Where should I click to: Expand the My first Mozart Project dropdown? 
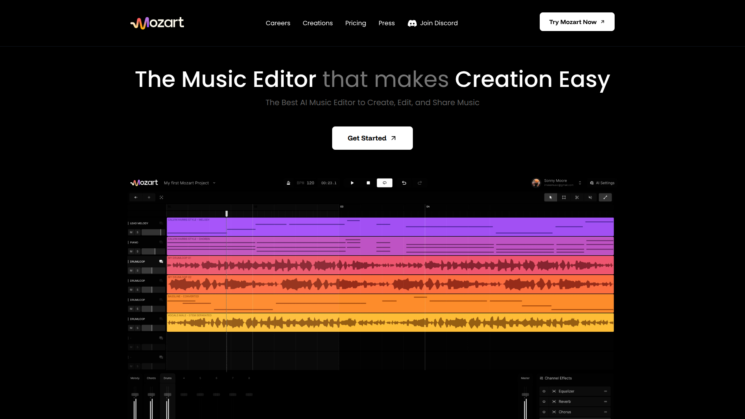[213, 183]
